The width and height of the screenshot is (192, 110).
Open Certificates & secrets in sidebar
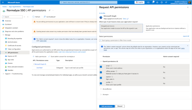(x=14, y=46)
